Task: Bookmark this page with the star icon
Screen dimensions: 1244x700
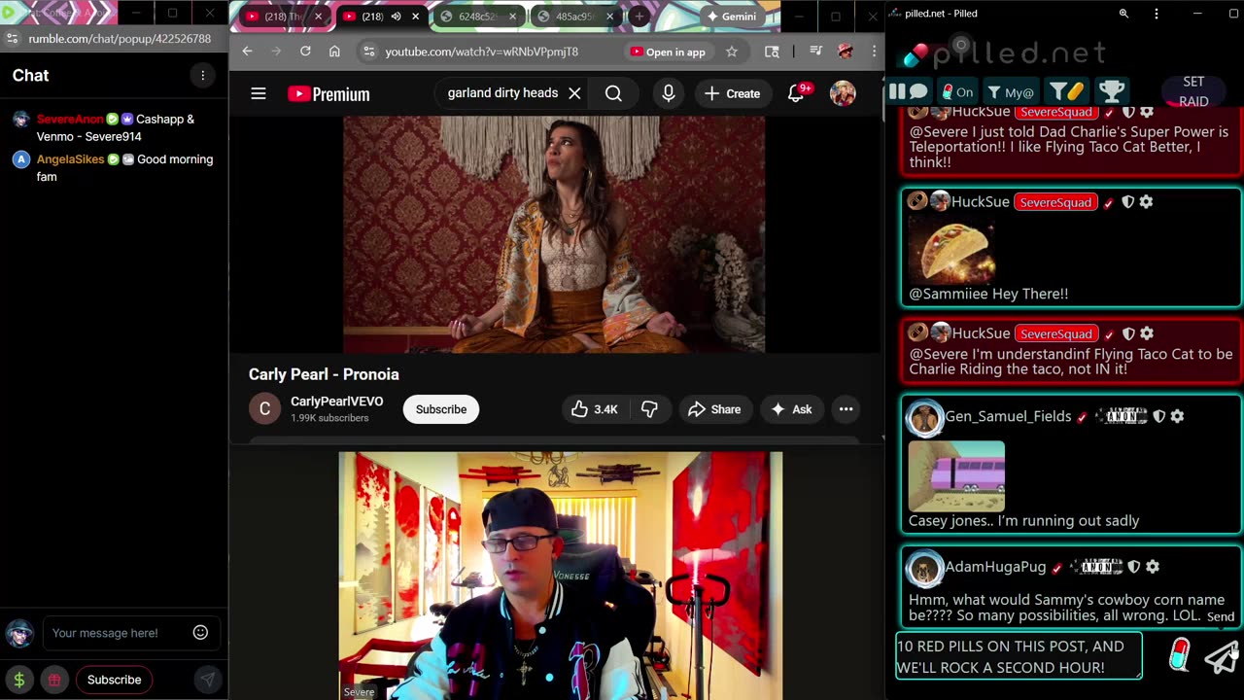Action: point(732,52)
